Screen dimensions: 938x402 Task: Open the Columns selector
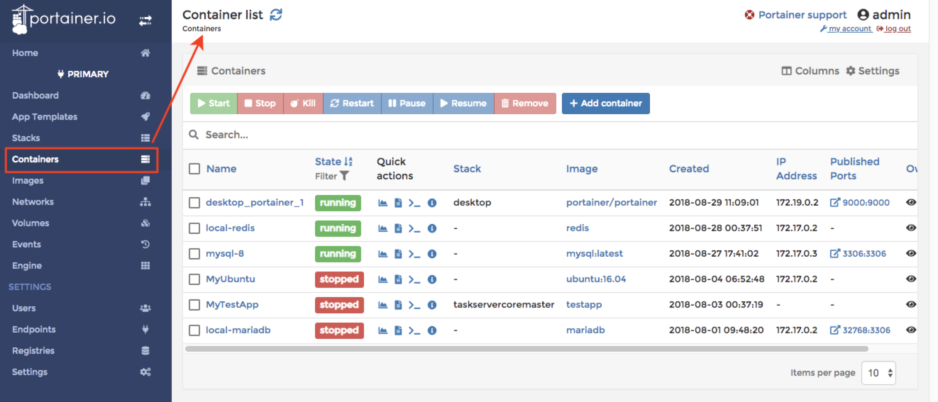[x=810, y=71]
